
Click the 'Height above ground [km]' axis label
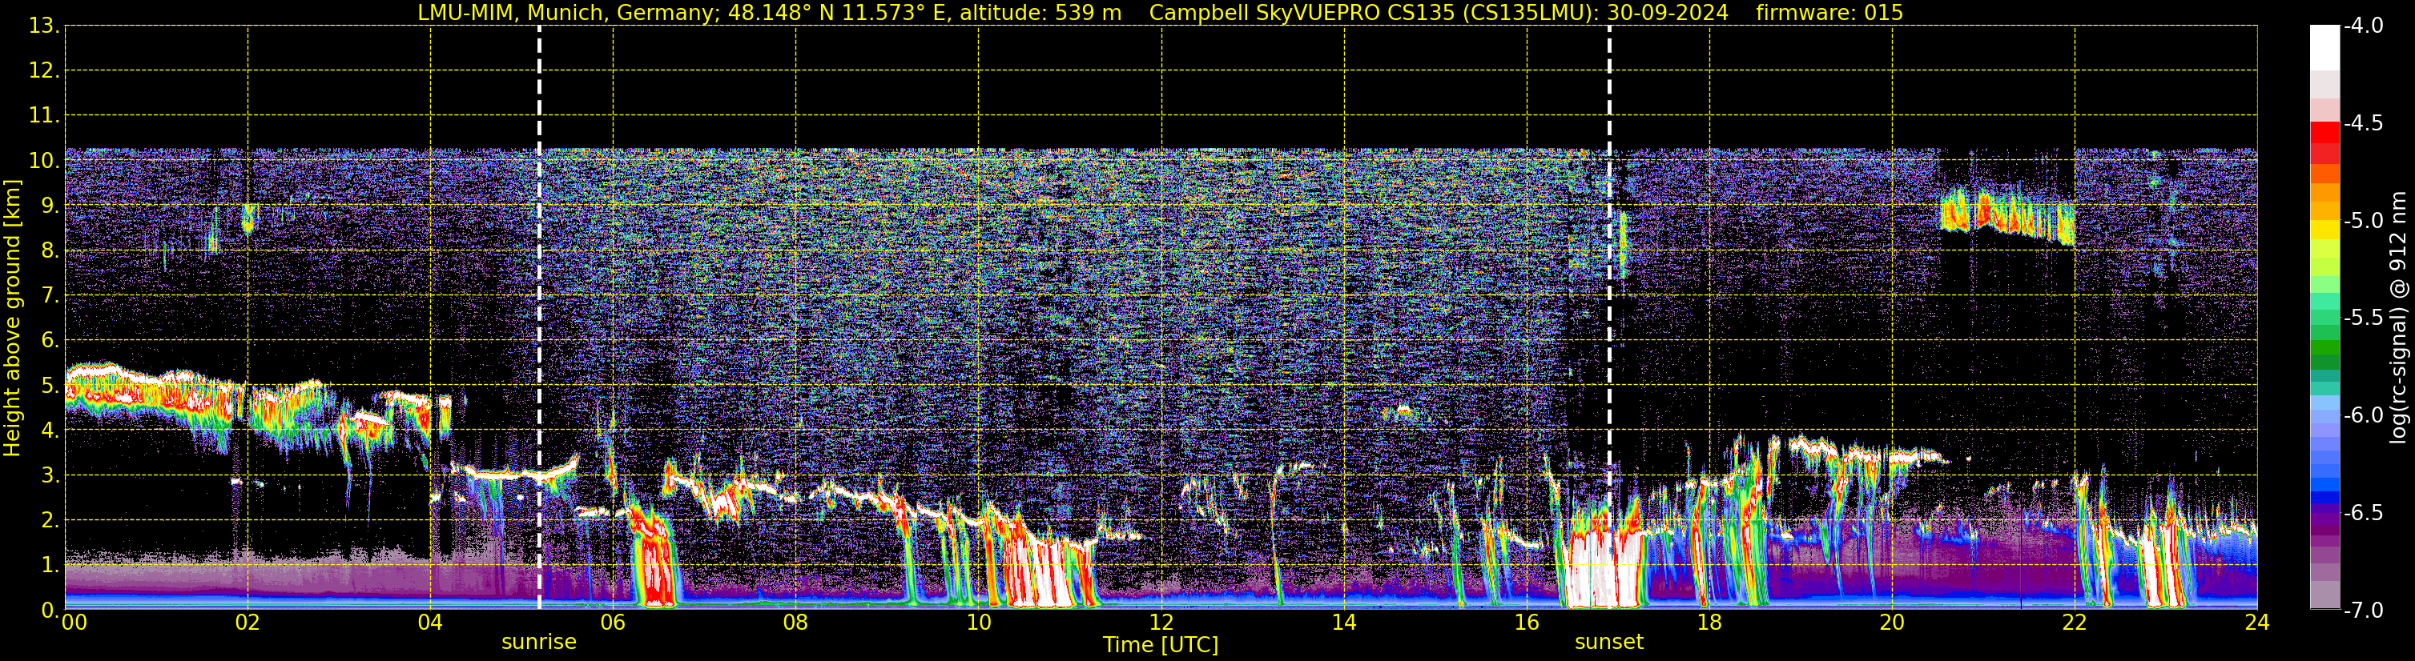click(12, 318)
